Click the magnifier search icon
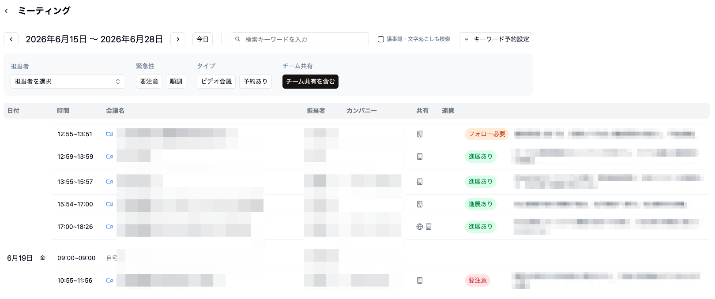The width and height of the screenshot is (715, 299). coord(238,39)
